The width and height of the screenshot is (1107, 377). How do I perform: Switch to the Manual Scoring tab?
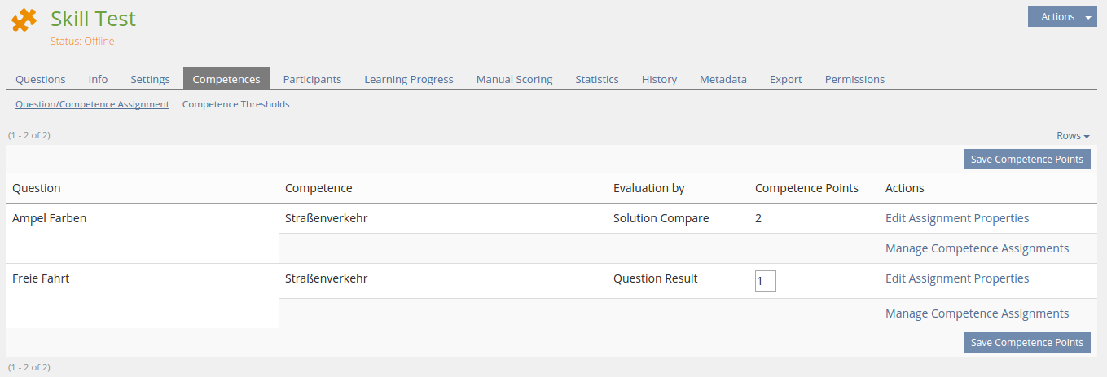(x=514, y=79)
